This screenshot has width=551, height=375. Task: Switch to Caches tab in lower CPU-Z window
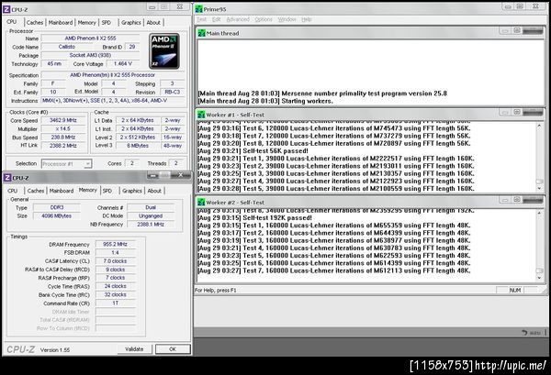click(x=36, y=191)
